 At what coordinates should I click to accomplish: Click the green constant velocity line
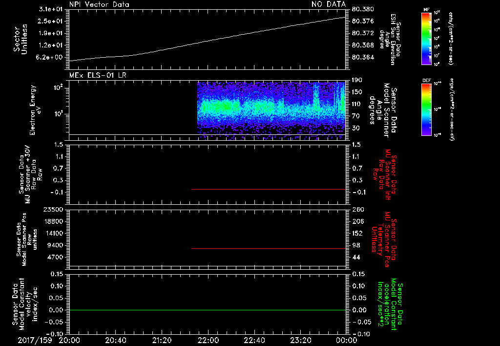tap(207, 310)
